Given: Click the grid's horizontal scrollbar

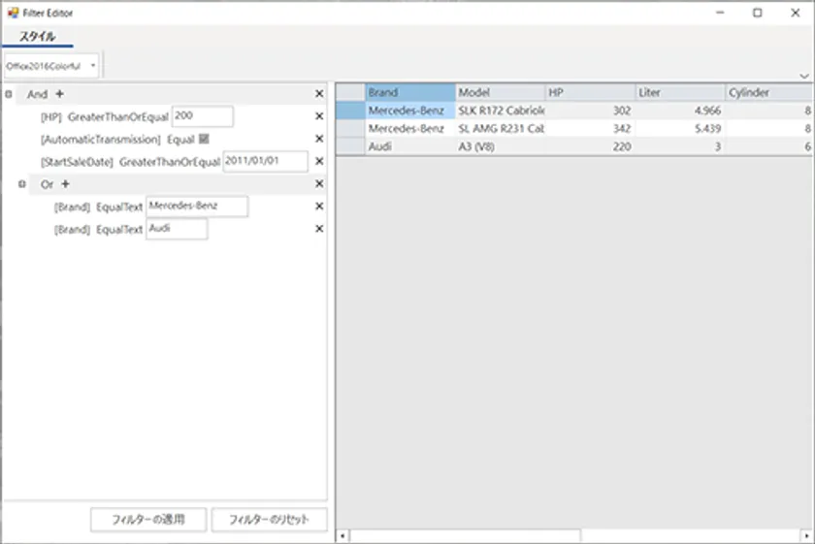Looking at the screenshot, I should coord(464,535).
